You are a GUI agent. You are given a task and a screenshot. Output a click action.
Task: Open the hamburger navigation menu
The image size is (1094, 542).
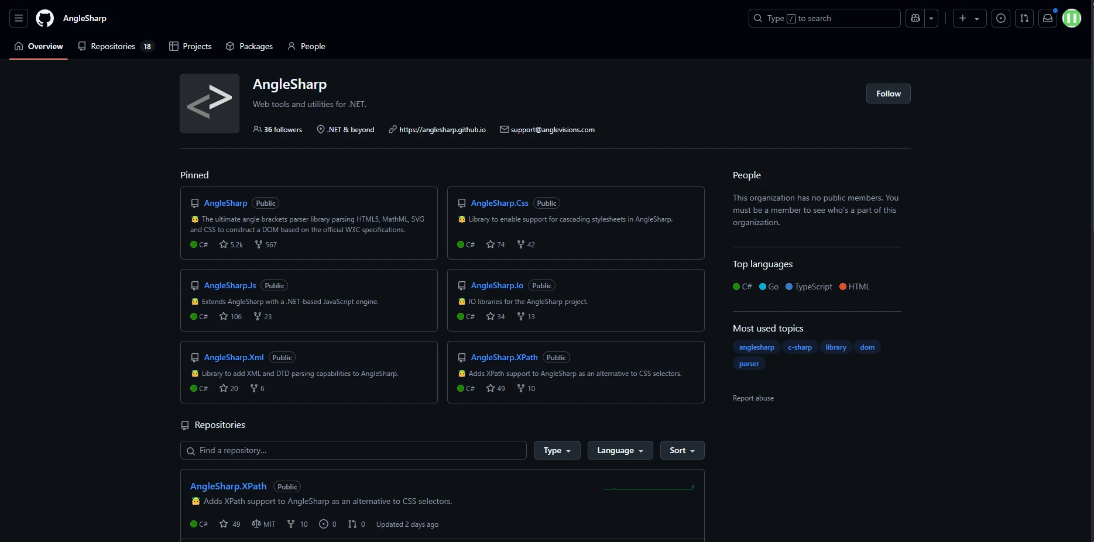point(19,18)
